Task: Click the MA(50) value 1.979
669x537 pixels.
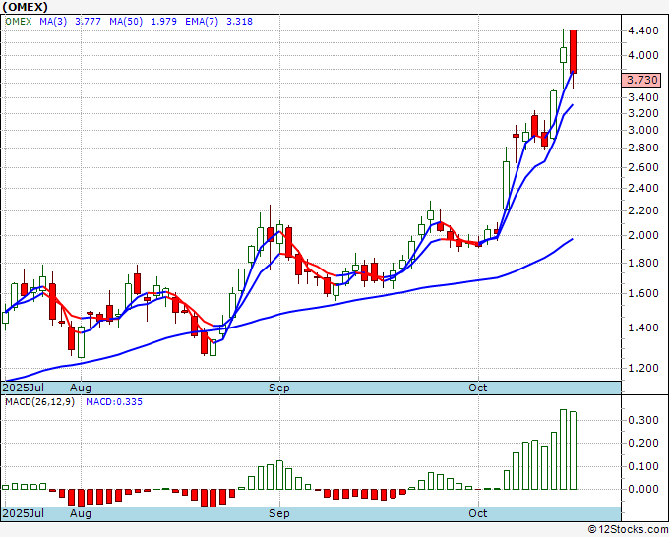Action: 164,22
